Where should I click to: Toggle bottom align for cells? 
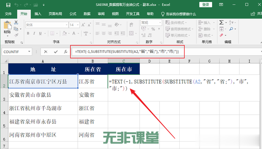click(x=110, y=25)
